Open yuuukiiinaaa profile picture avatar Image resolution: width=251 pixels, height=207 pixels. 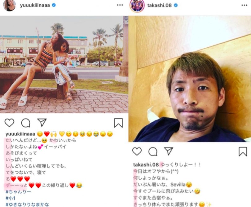click(x=9, y=5)
